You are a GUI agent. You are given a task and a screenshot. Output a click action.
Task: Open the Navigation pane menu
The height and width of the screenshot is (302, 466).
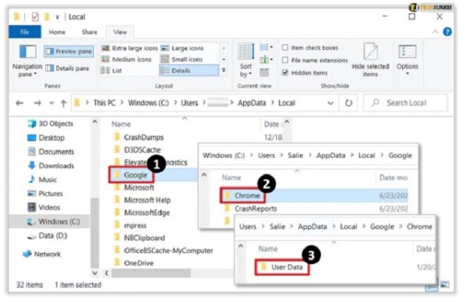(x=27, y=61)
